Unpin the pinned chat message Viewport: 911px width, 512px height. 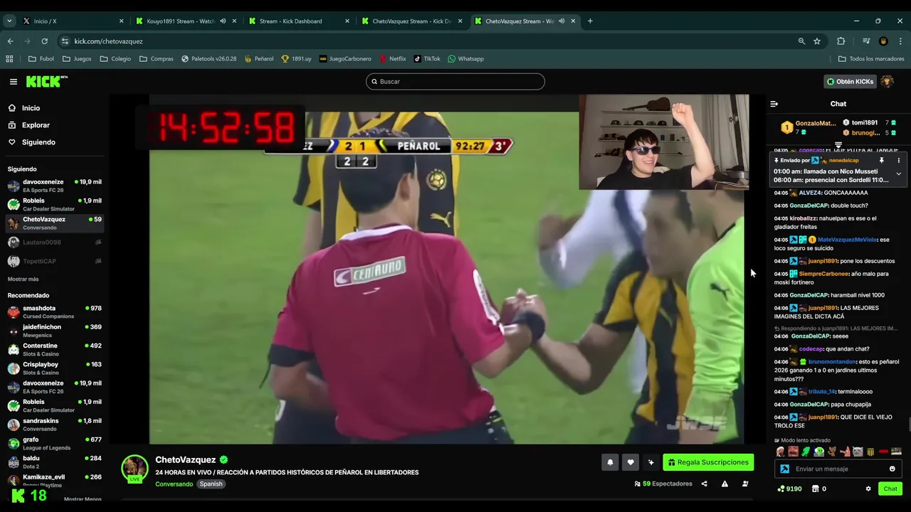point(881,161)
